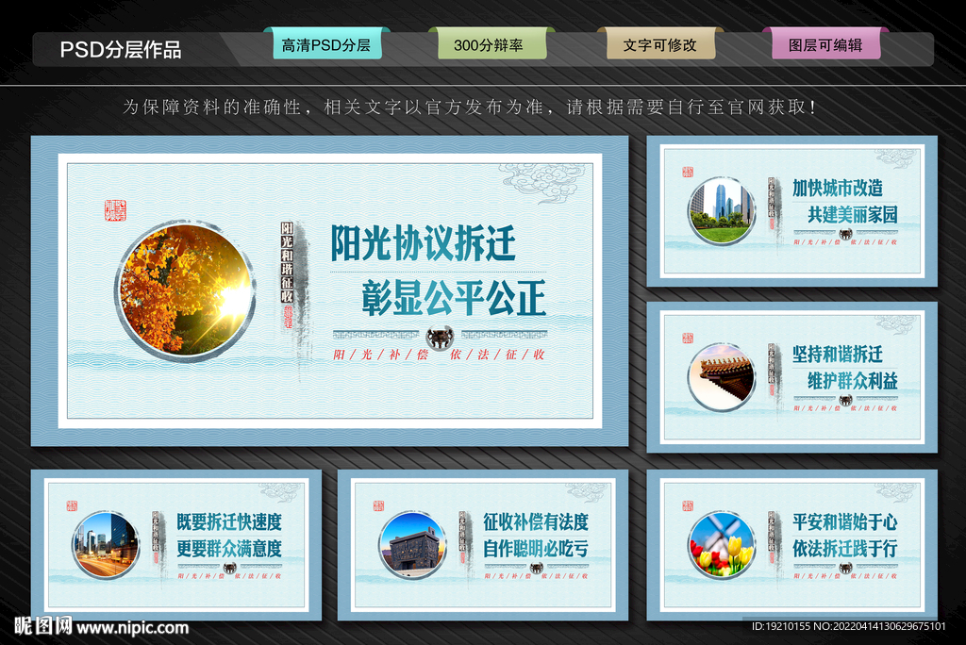This screenshot has height=645, width=966.
Task: Click the 维护群众利益 slogan
Action: [x=853, y=381]
